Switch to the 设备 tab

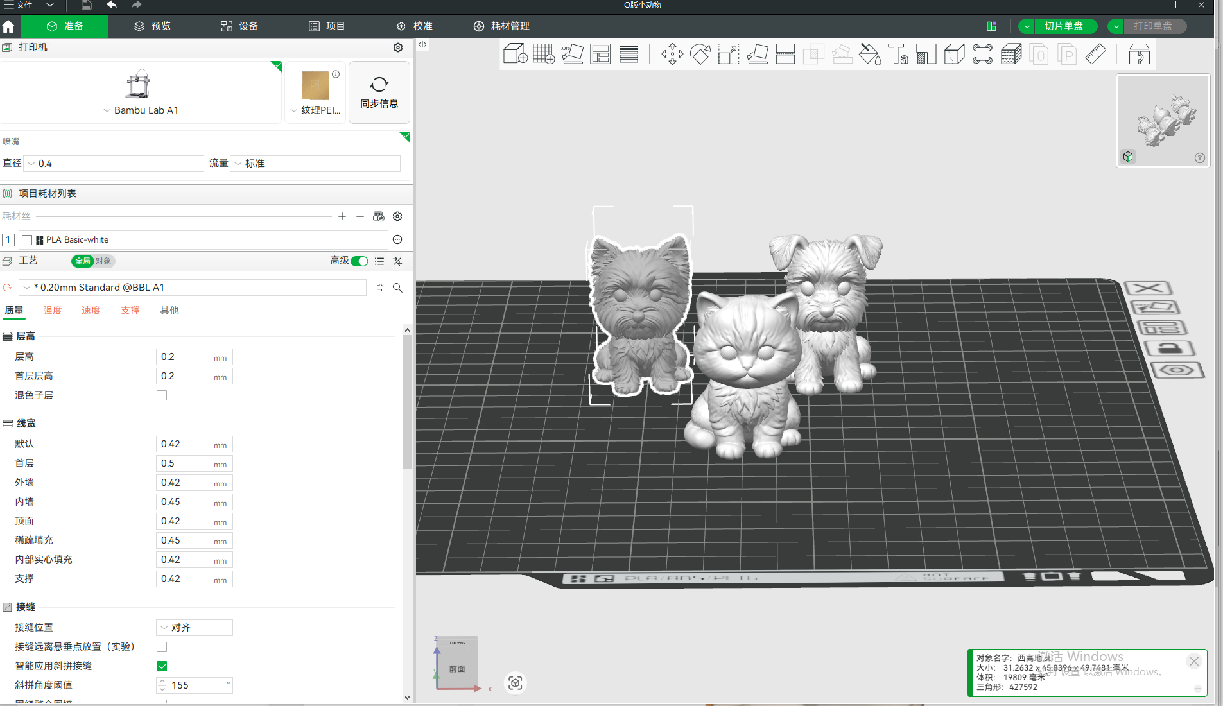coord(239,26)
